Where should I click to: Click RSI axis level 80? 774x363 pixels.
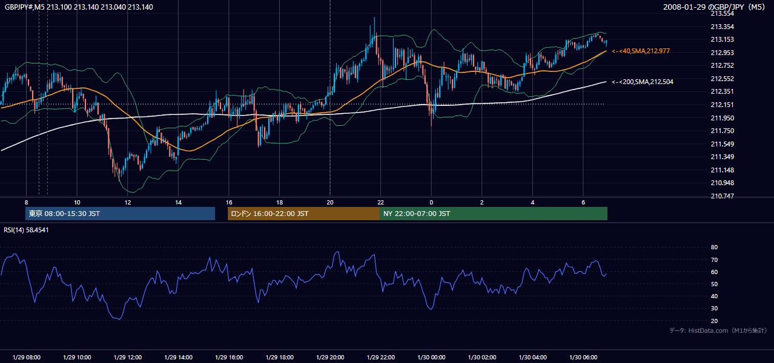coord(714,247)
